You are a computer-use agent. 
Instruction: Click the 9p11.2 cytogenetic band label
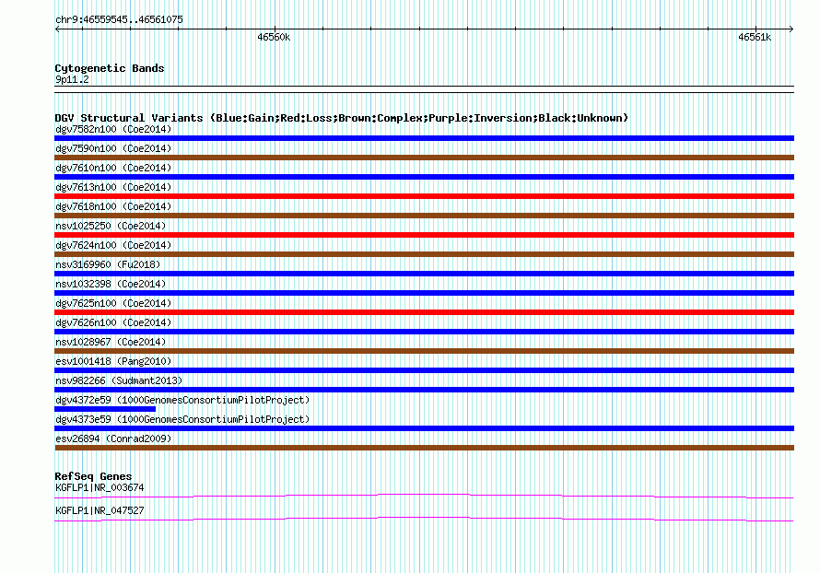tap(72, 79)
